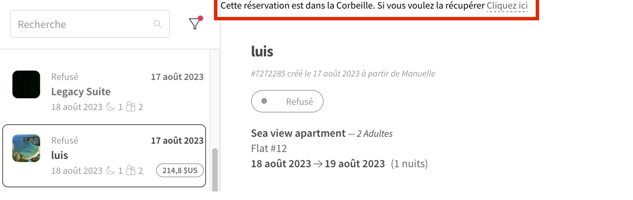Click the search magnifier icon
633x200 pixels.
coord(157,24)
